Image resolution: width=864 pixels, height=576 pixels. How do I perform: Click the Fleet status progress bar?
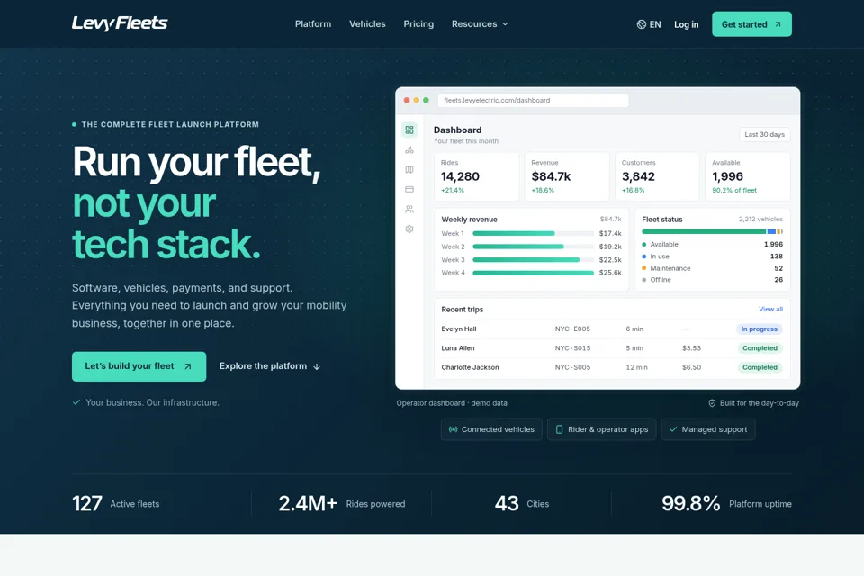pos(712,232)
